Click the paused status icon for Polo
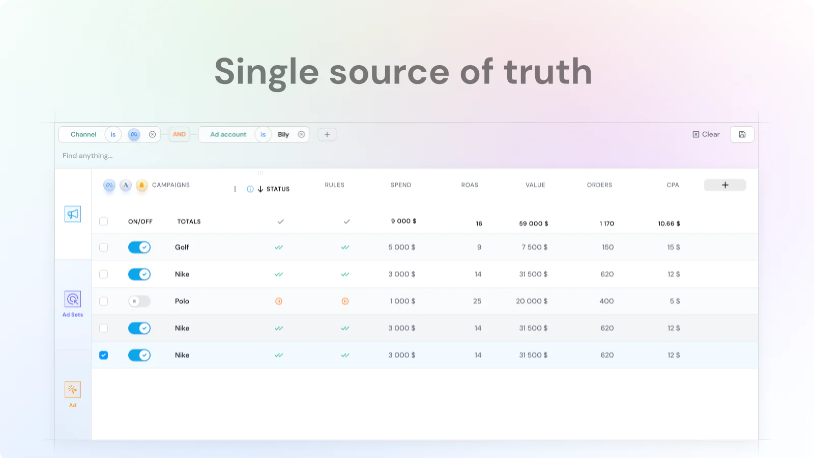 click(279, 301)
